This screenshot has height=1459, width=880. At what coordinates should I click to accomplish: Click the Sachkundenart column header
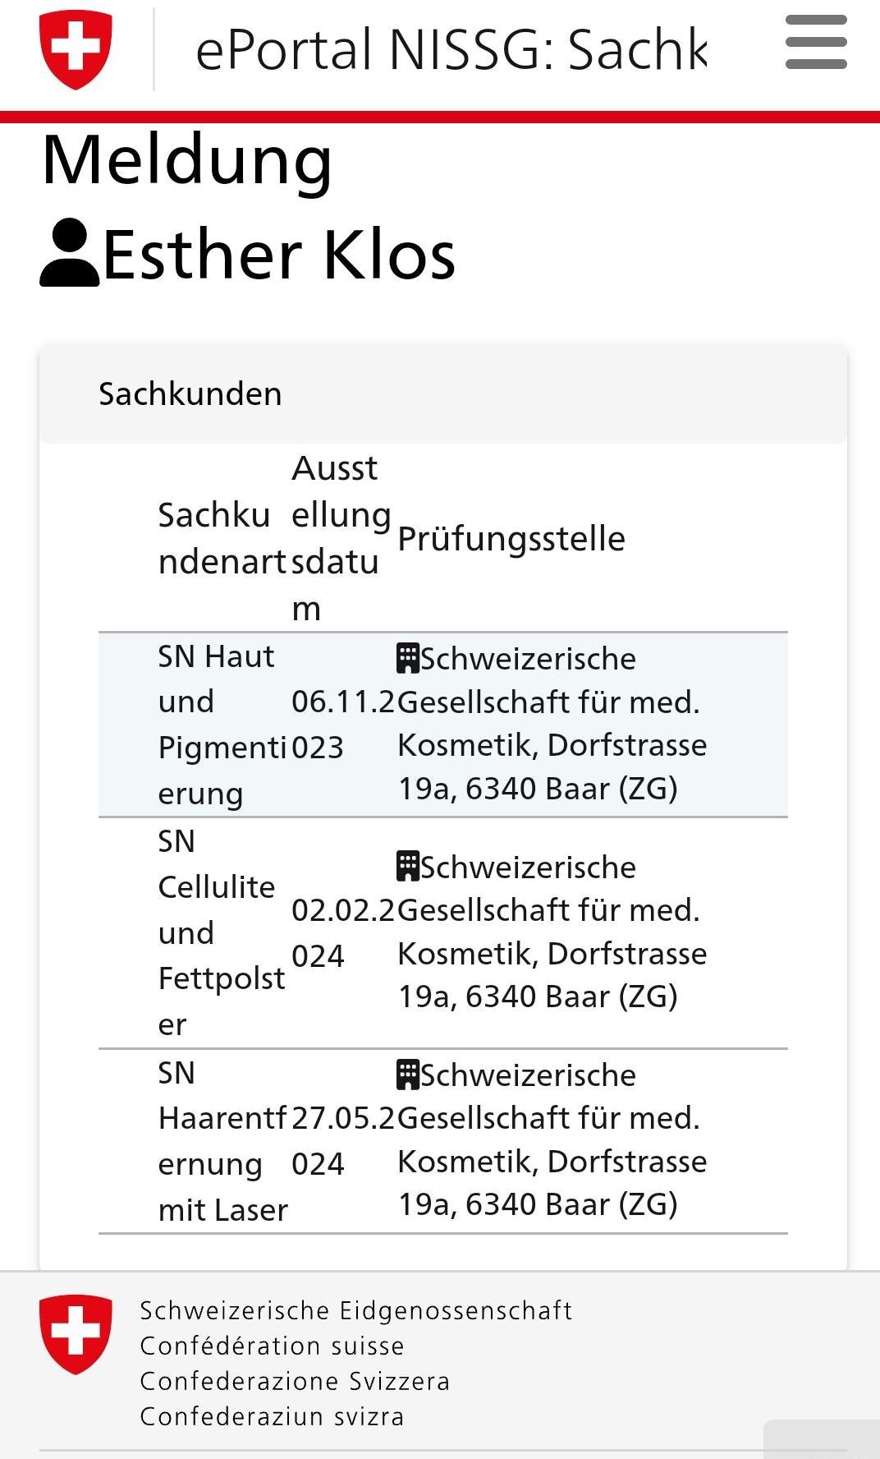point(222,538)
